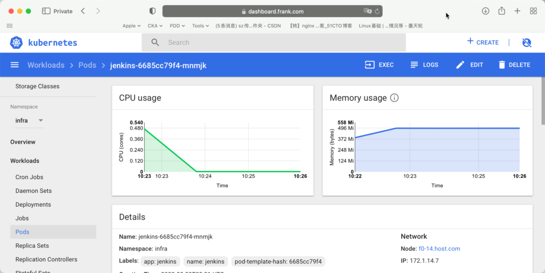Click the favorites bar apps grid icon
Image resolution: width=545 pixels, height=273 pixels.
(x=10, y=25)
